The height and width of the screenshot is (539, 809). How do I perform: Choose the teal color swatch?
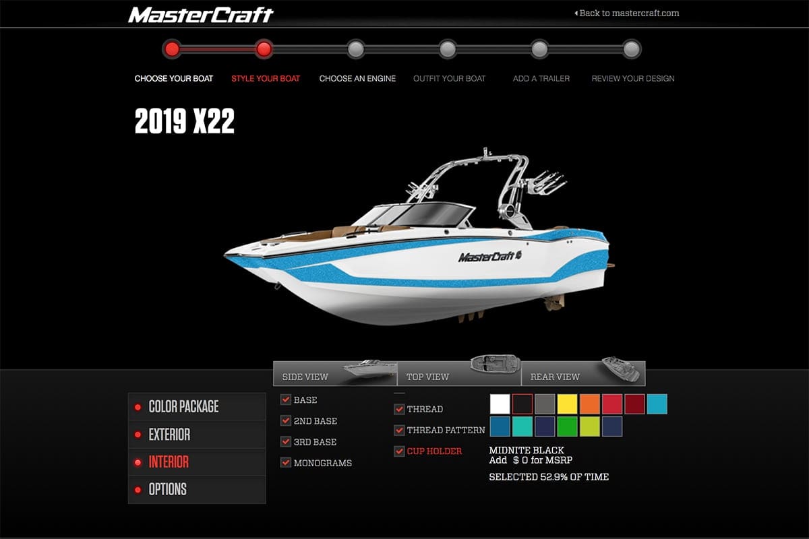coord(522,426)
